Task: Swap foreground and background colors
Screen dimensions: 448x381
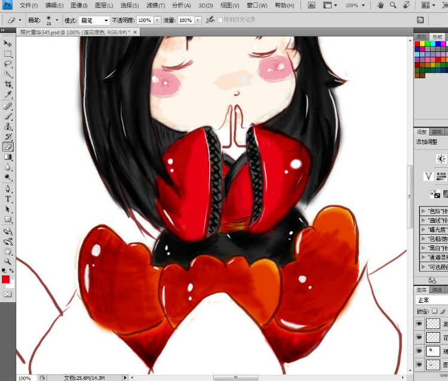Action: (11, 271)
